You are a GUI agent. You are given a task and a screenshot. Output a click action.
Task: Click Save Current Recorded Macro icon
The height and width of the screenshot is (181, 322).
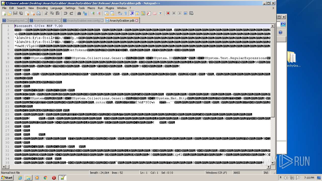(x=191, y=13)
